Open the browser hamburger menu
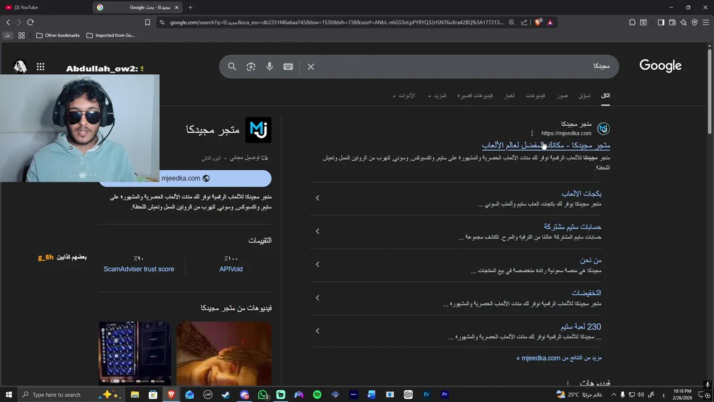This screenshot has height=402, width=714. tap(706, 22)
